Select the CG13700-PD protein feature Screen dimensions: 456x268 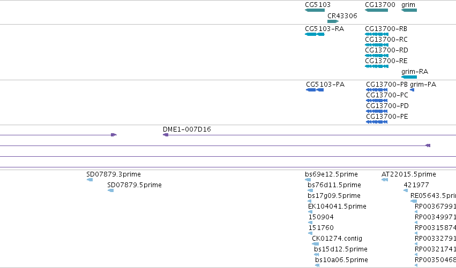pyautogui.click(x=387, y=106)
